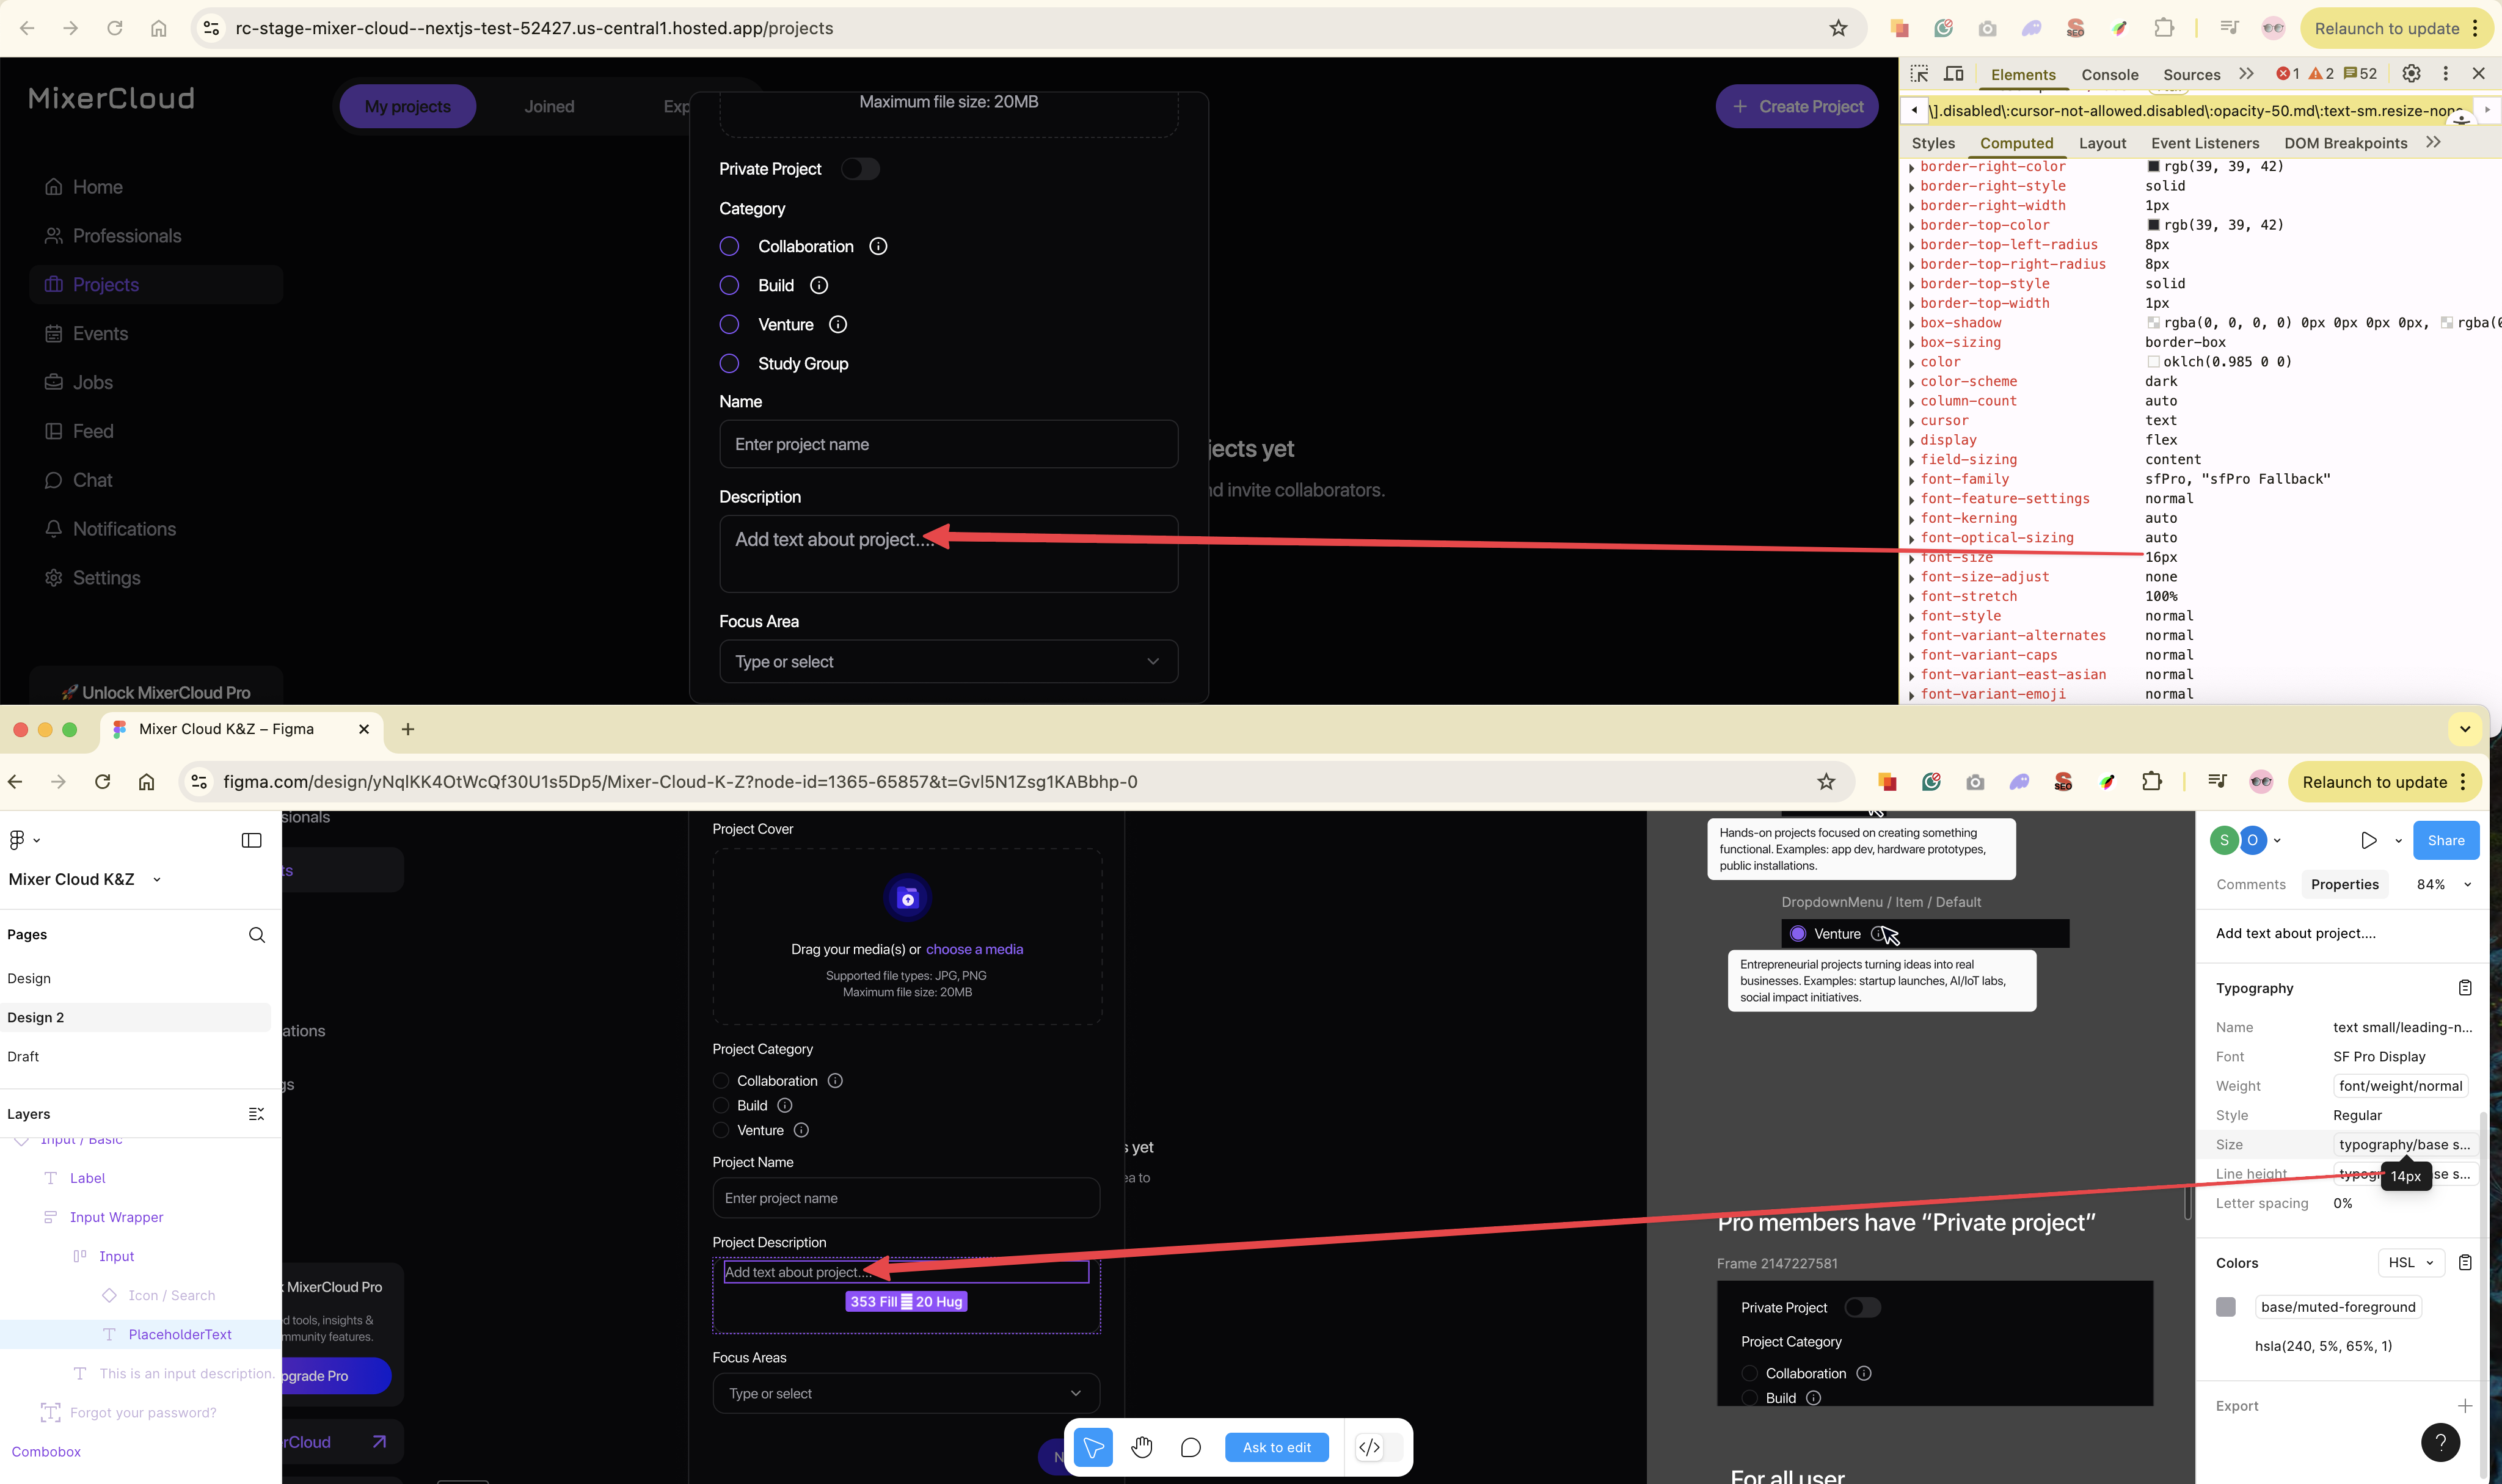Switch to the Layout tab in DevTools
Viewport: 2502px width, 1484px height.
(2102, 143)
